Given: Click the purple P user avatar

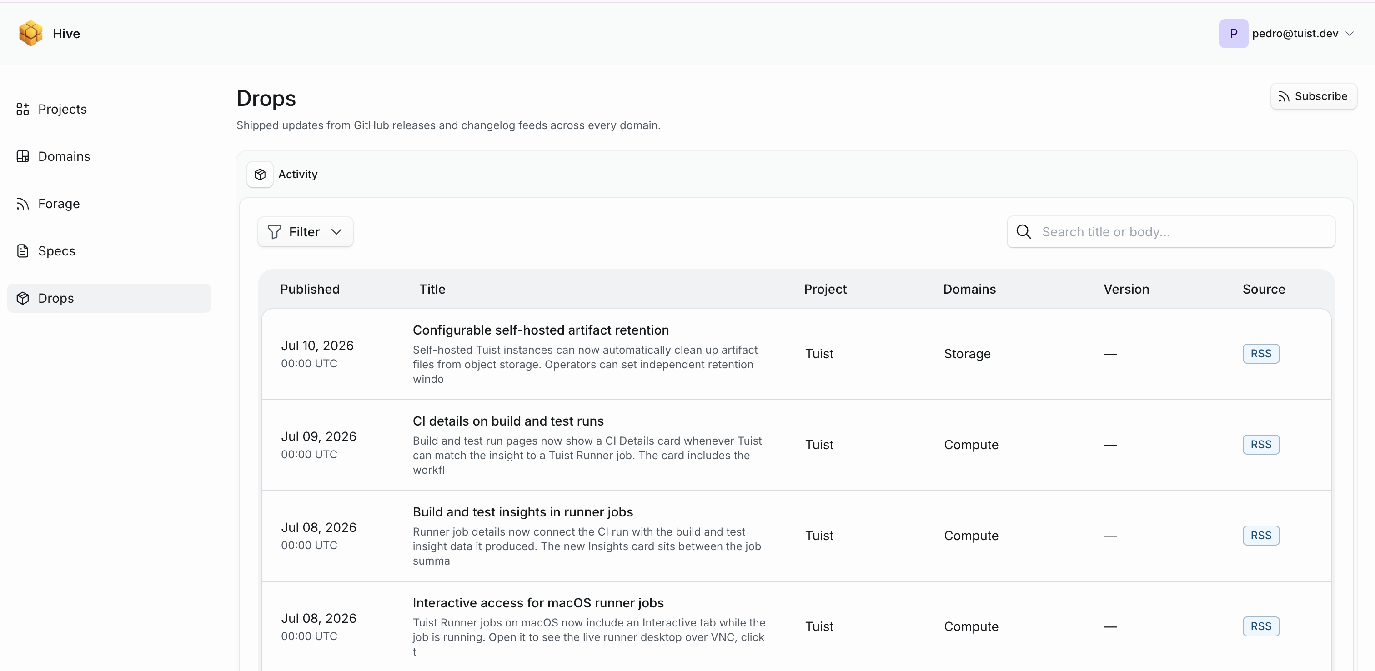Looking at the screenshot, I should 1233,34.
